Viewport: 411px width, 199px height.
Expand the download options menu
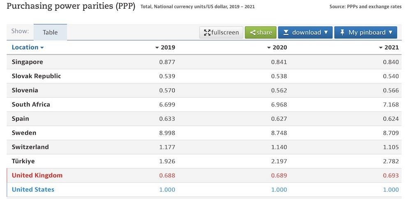coord(326,33)
